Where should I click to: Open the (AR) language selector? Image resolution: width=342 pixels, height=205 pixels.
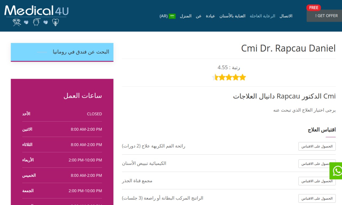(168, 16)
